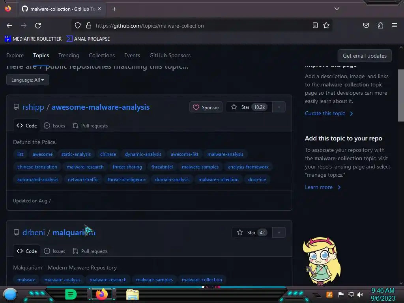Select Code tab of malquarium

point(27,251)
